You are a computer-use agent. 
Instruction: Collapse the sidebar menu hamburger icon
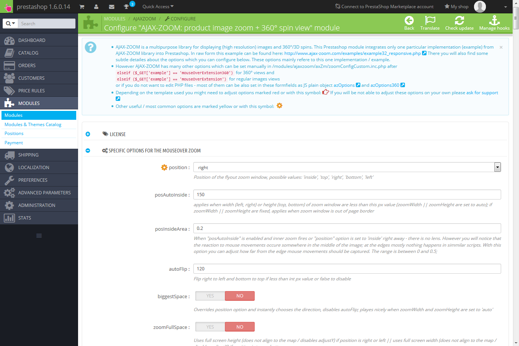(x=39, y=236)
